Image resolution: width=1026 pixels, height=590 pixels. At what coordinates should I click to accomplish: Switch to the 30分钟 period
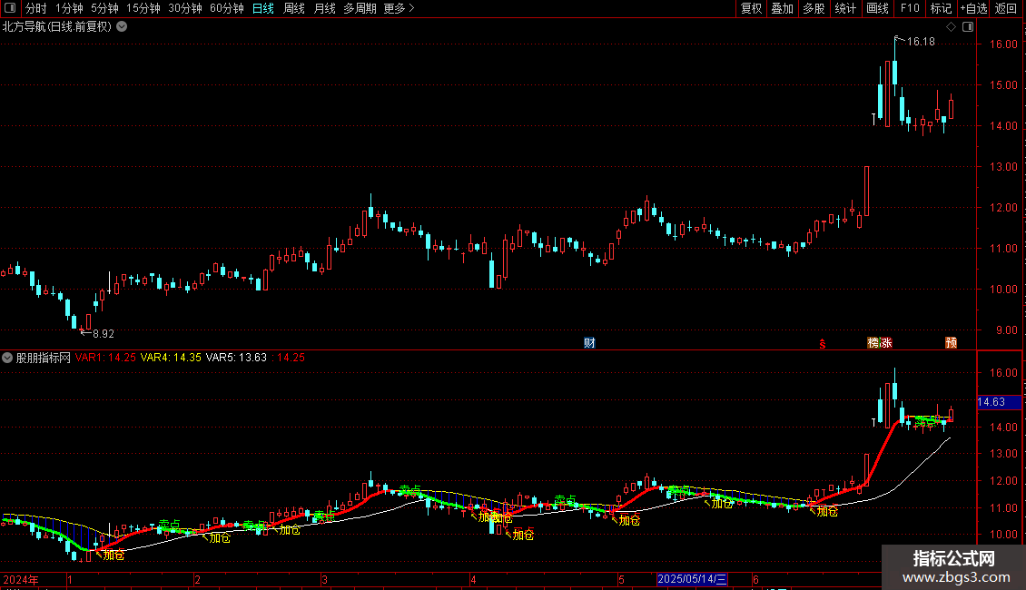coord(185,8)
